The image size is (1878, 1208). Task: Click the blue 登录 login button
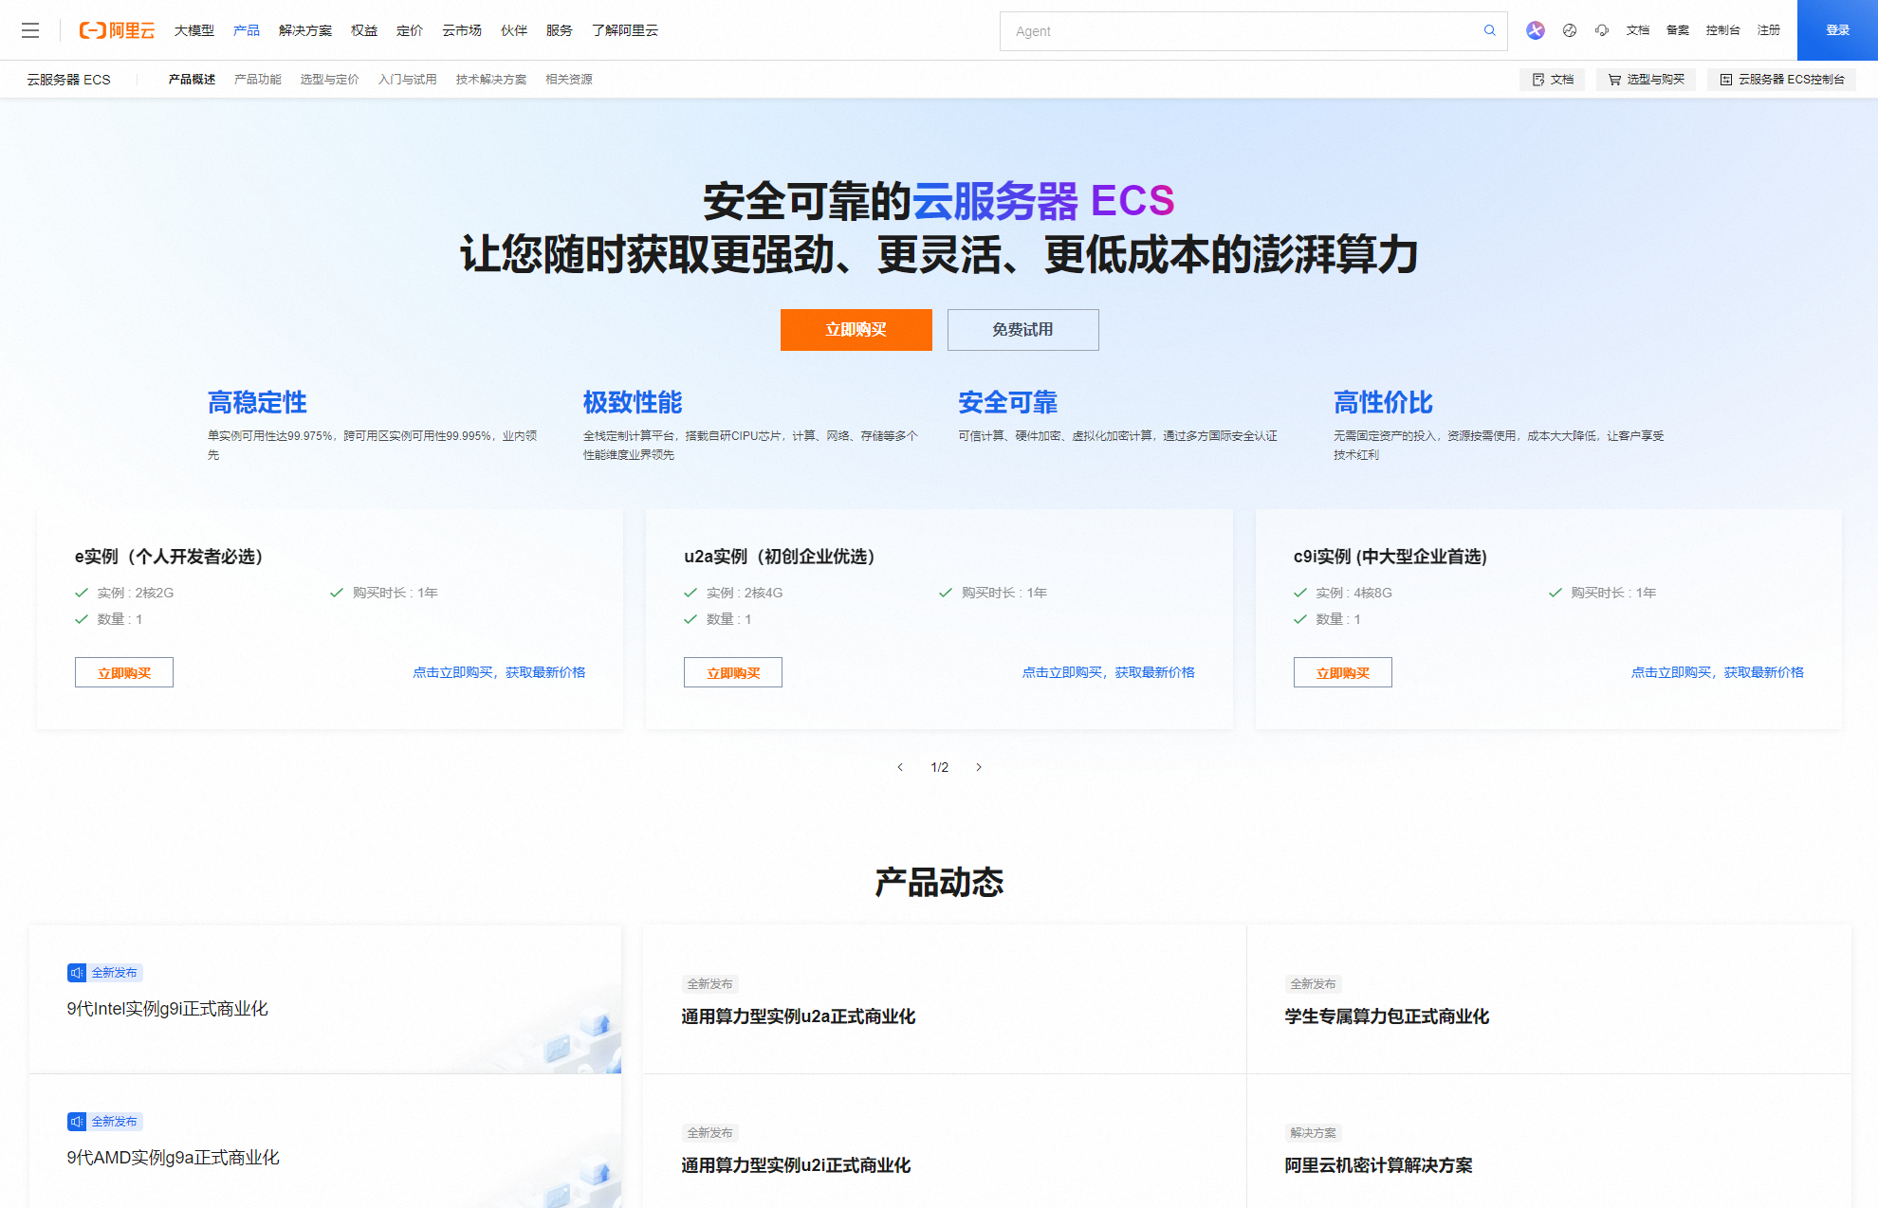1837,30
